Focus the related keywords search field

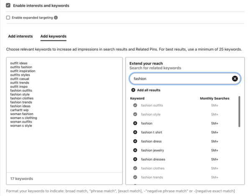pos(185,78)
